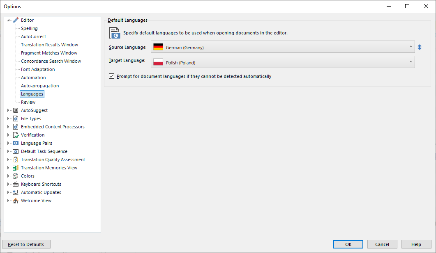The width and height of the screenshot is (436, 253).
Task: Click Reset to Defaults
Action: [x=26, y=244]
